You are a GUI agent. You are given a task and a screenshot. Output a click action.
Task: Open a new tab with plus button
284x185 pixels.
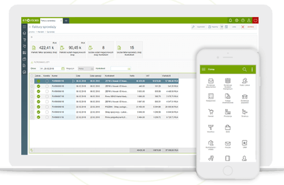coord(66,21)
